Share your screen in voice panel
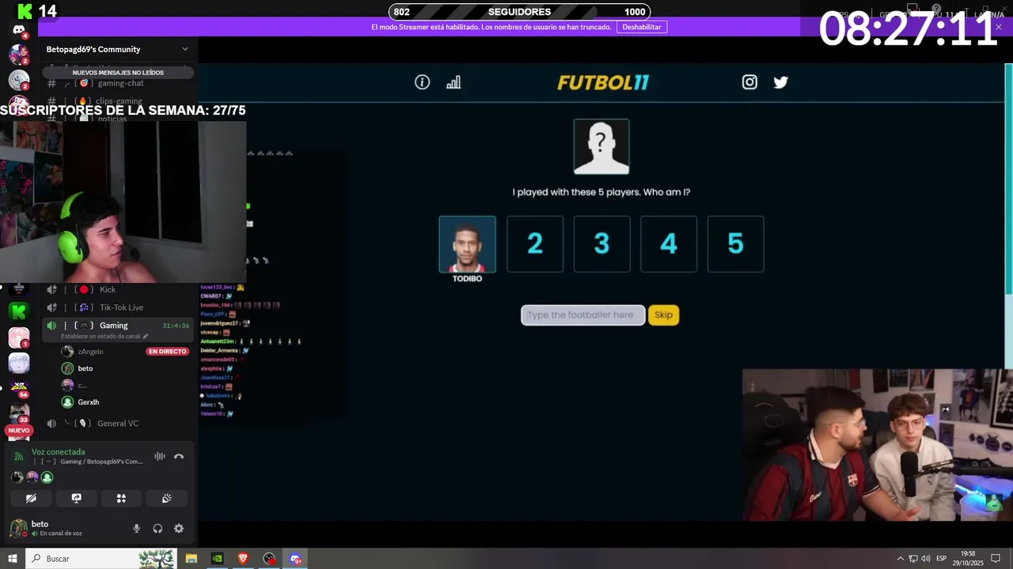The width and height of the screenshot is (1013, 569). [x=76, y=499]
